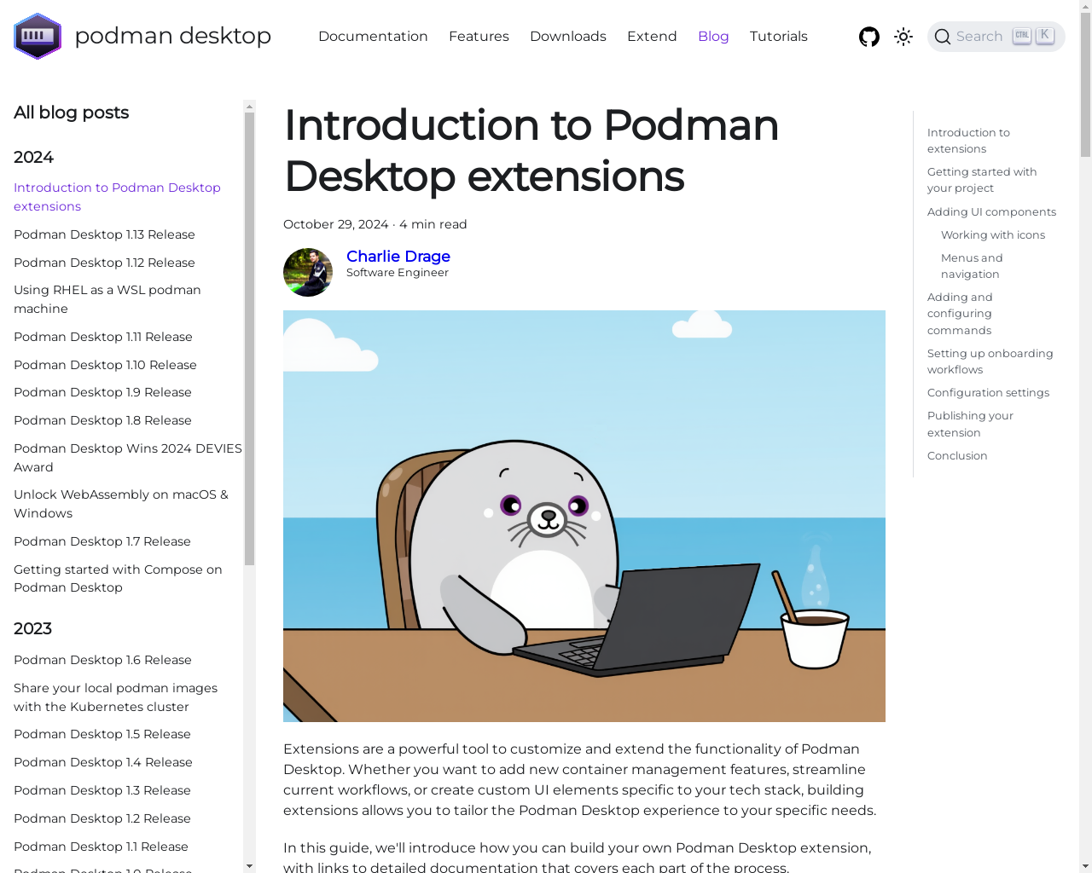Open 'Podman Desktop 1.3 Release' post
The width and height of the screenshot is (1092, 873).
[102, 790]
